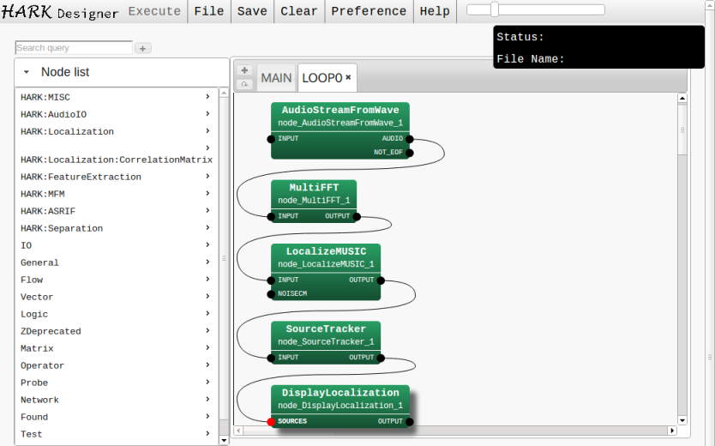
Task: Click the small refresh icon below the plus
Action: [x=244, y=84]
